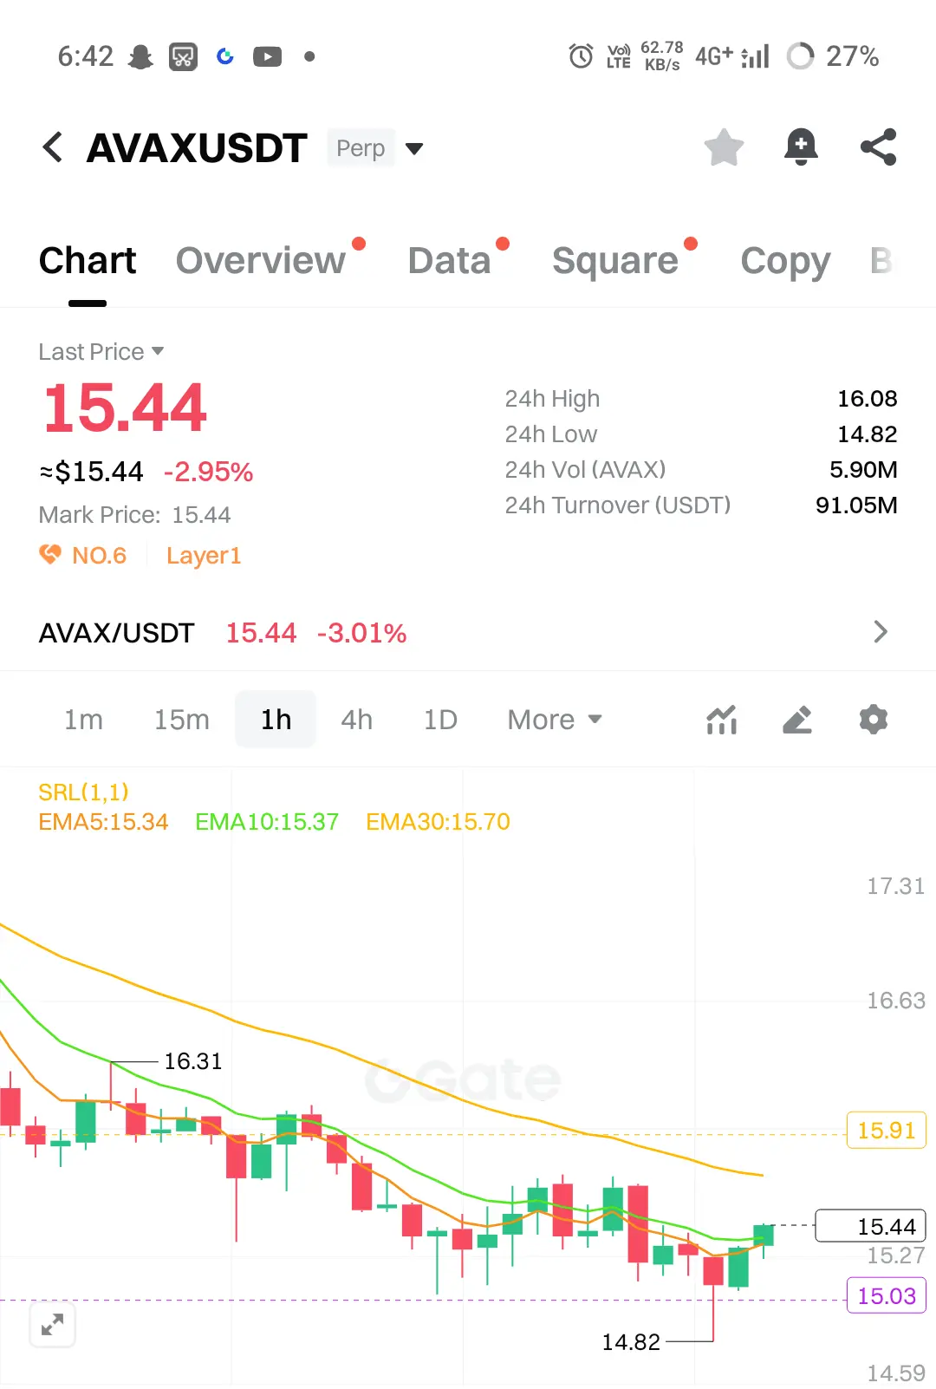Switch to the Copy tab
Screen dimensions: 936x1389
[x=785, y=260]
